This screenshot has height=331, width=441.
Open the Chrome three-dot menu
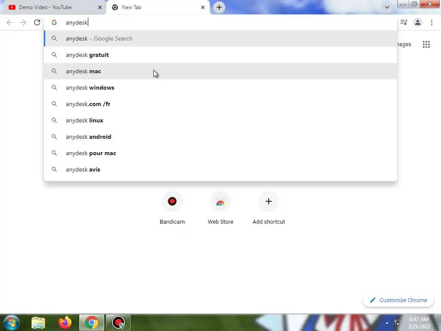click(x=432, y=22)
